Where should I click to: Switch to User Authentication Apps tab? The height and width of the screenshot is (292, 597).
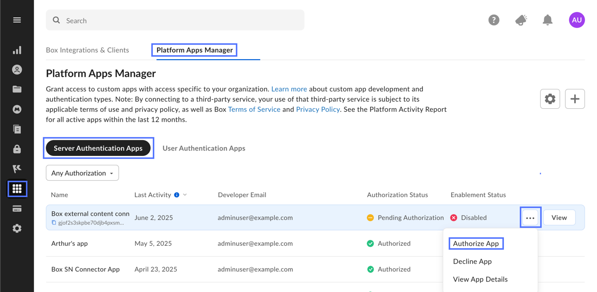(204, 148)
